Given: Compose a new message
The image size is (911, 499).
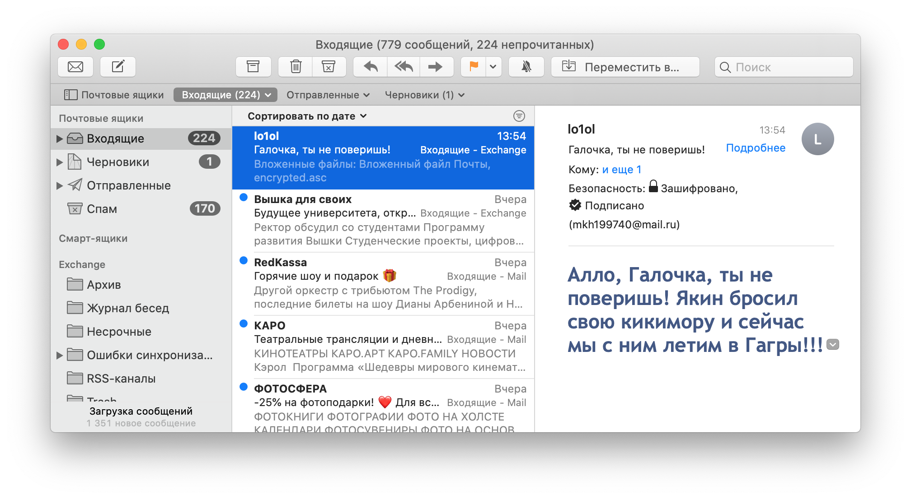Looking at the screenshot, I should (x=117, y=67).
